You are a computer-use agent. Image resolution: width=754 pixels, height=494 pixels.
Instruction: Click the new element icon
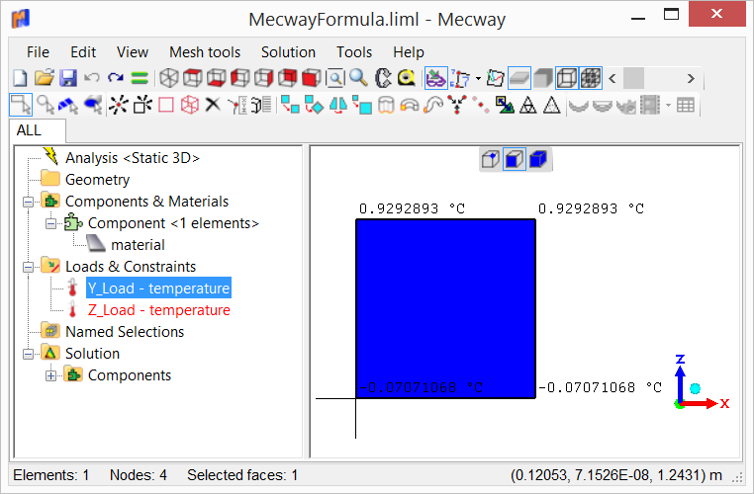tap(142, 105)
